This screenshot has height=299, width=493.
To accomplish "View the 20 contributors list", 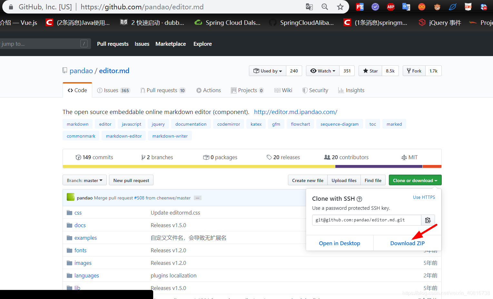I will [346, 157].
